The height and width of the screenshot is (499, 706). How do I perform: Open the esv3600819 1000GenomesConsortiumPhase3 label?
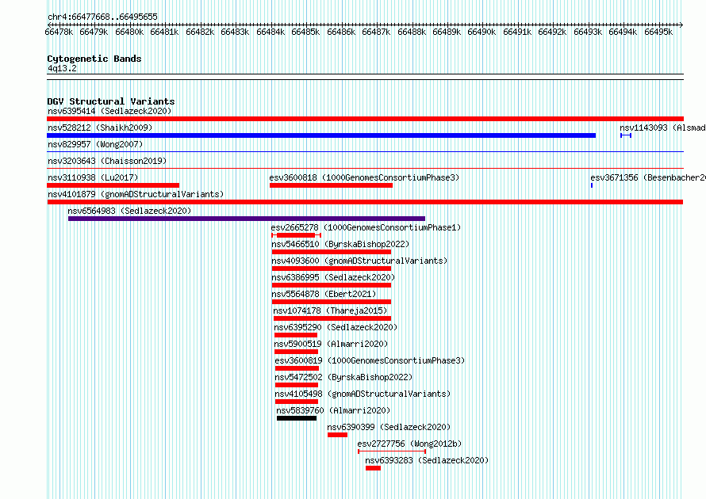pos(370,360)
